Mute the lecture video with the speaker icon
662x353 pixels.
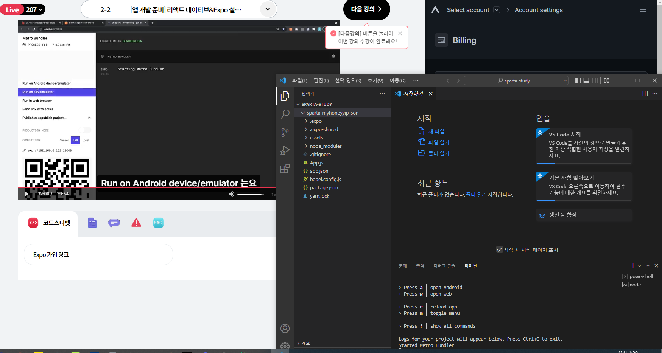[232, 194]
